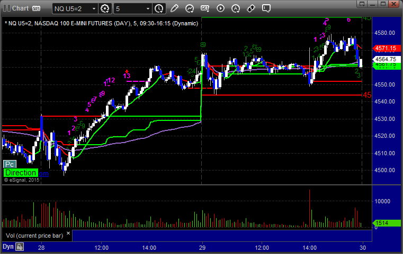403x254 pixels.
Task: Click the 4550.00 price axis label
Action: coord(384,84)
